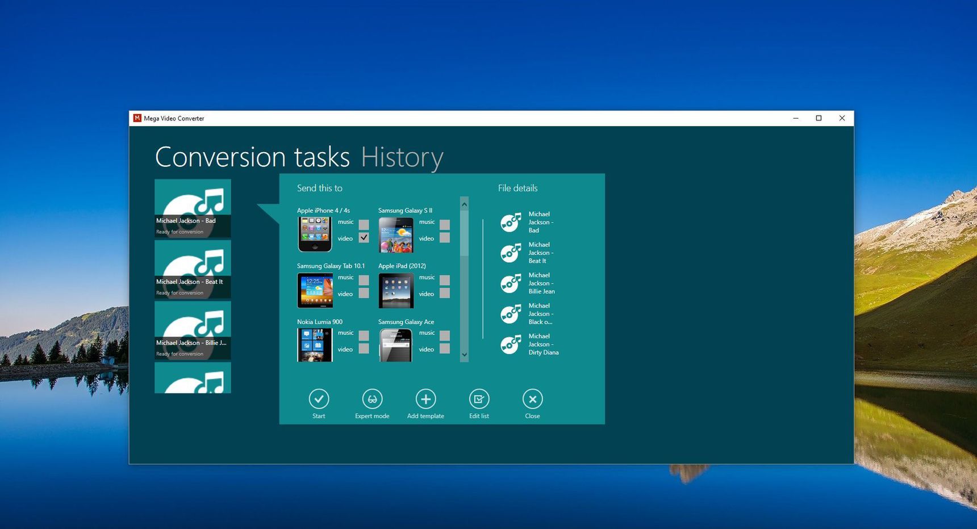
Task: Click the Expert mode label
Action: click(372, 416)
